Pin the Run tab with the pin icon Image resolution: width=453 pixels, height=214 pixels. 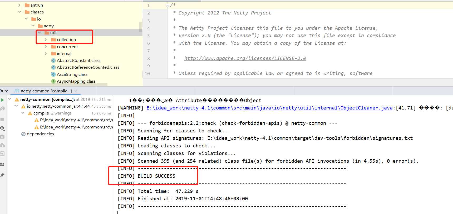pyautogui.click(x=2, y=175)
